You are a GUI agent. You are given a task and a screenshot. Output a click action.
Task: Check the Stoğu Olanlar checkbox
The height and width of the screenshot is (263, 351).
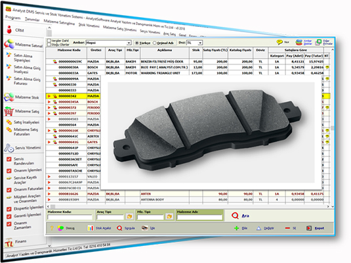tap(49, 45)
